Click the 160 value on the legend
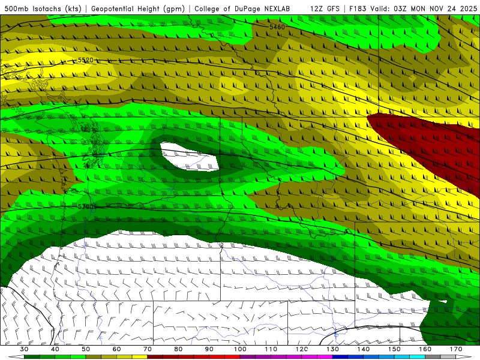Screen dimensions: 480x360 pos(425,349)
